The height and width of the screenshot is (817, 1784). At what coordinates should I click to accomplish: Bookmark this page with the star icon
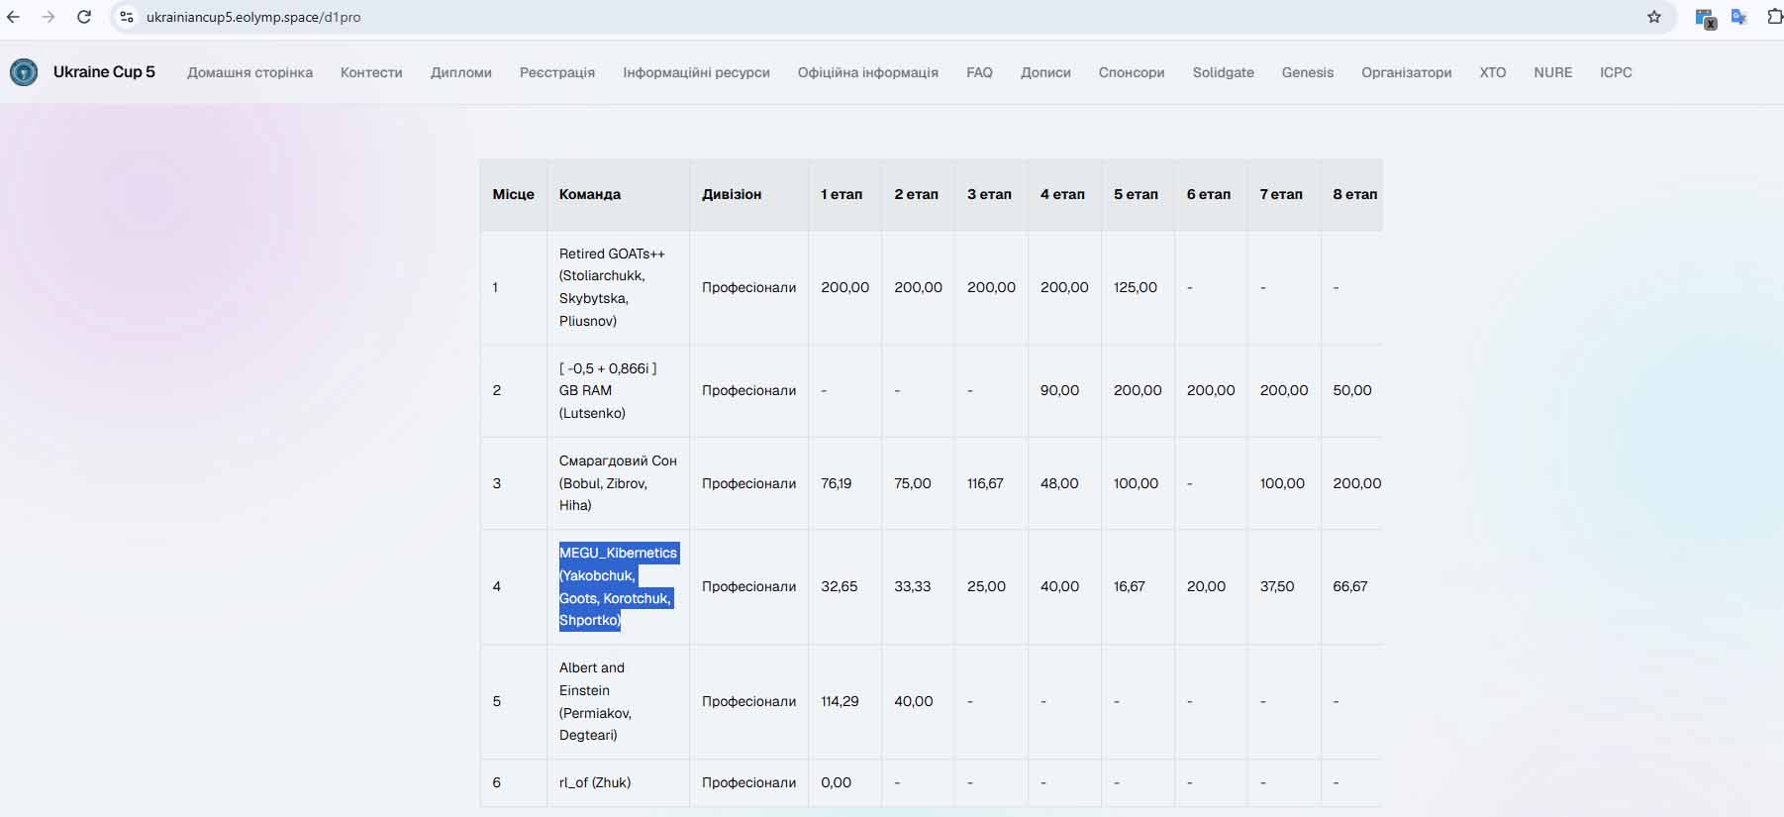point(1654,17)
